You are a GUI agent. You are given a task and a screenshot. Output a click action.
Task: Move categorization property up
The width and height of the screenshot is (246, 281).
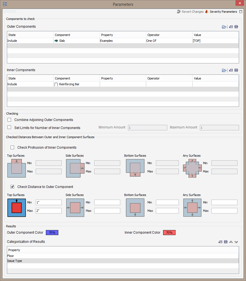(x=231, y=242)
